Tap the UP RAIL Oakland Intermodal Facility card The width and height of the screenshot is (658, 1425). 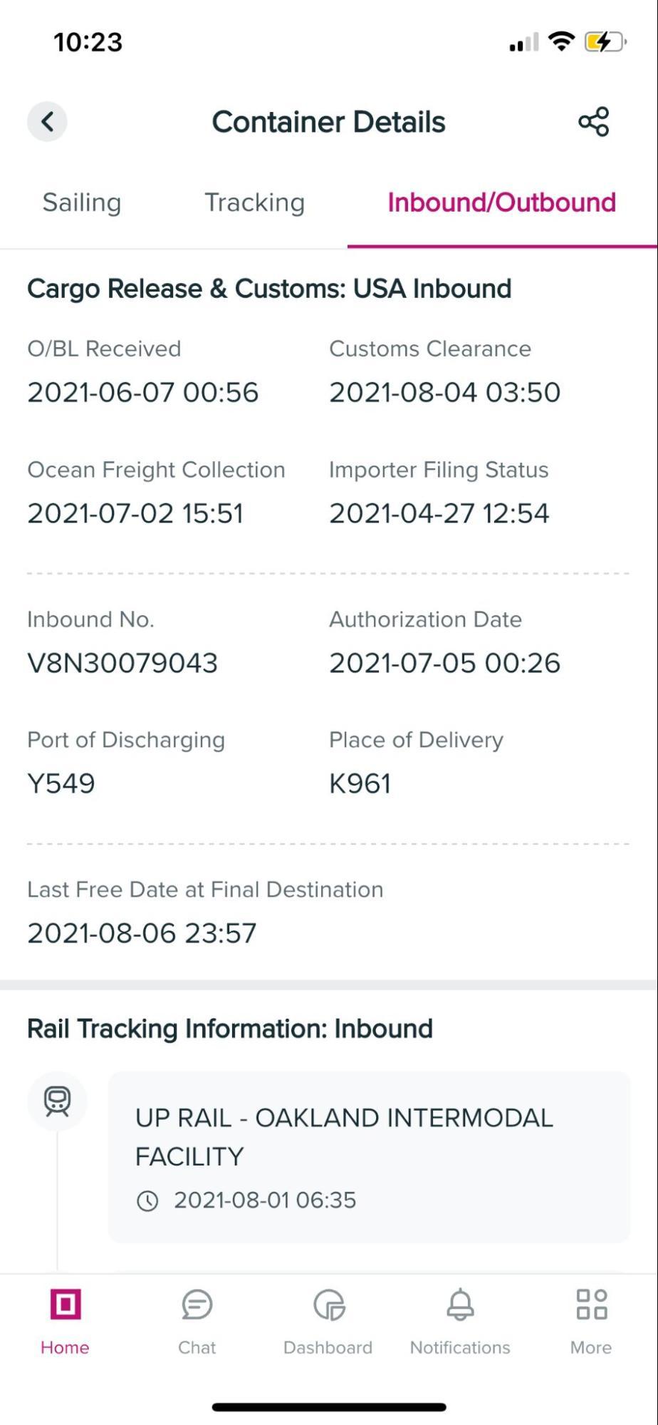(x=369, y=1156)
